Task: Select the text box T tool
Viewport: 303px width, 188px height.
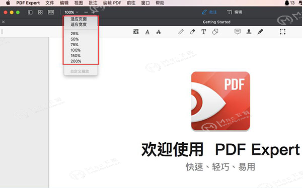Action: pyautogui.click(x=204, y=32)
